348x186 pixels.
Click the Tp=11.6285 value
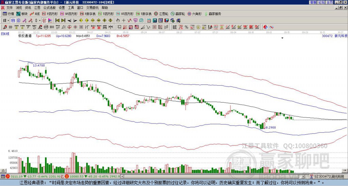pos(43,36)
